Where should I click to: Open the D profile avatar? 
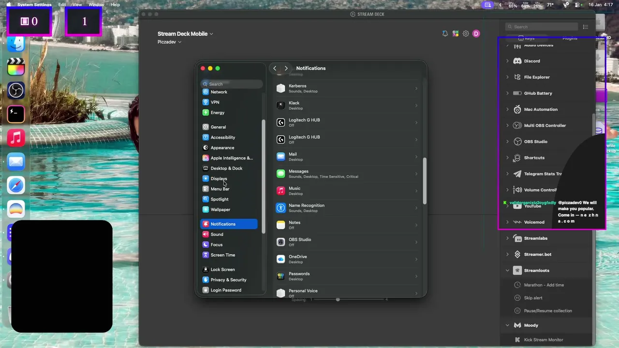[x=476, y=33]
